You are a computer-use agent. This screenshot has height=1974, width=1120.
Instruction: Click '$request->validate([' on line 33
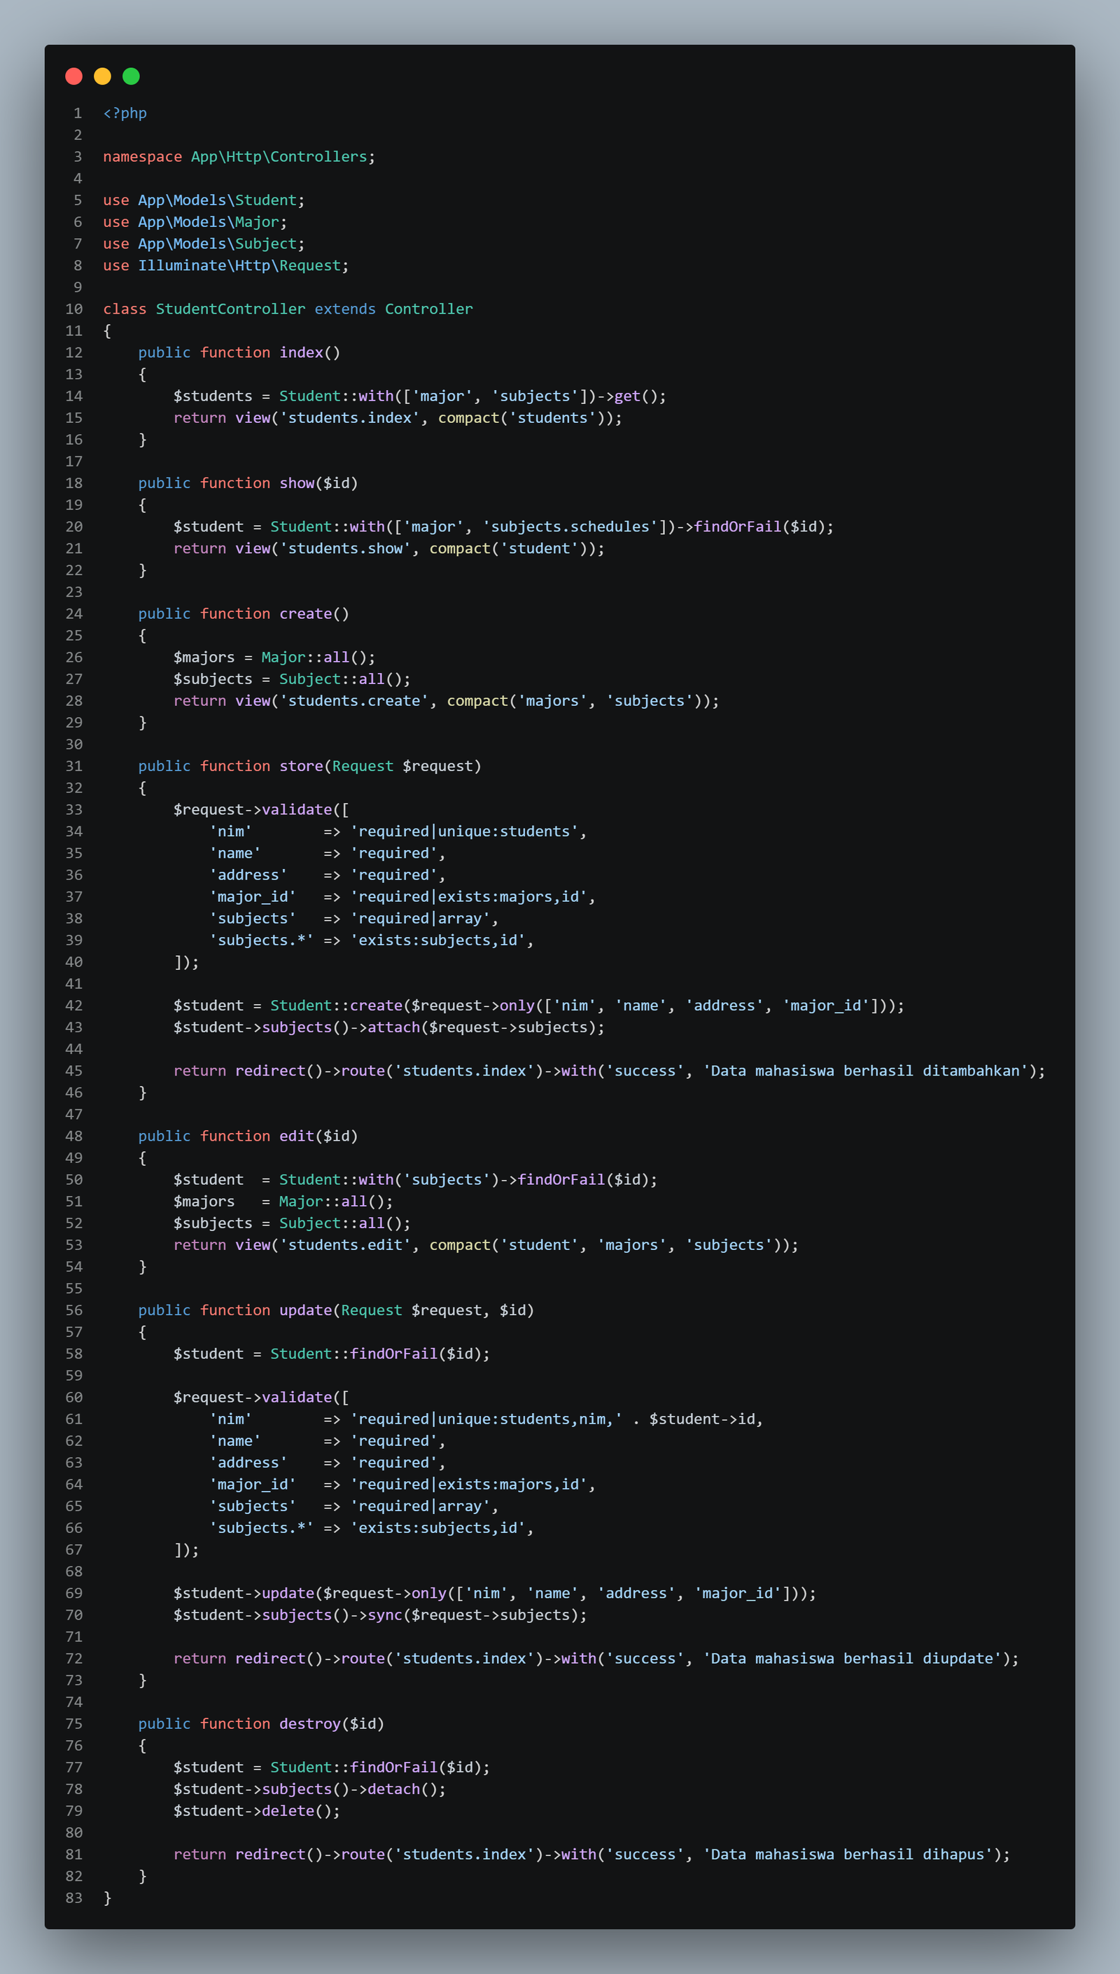click(262, 810)
